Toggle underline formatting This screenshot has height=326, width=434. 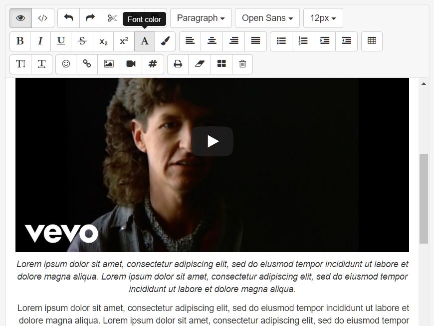pos(61,41)
